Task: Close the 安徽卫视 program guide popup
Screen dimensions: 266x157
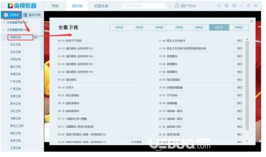Action: pyautogui.click(x=252, y=21)
